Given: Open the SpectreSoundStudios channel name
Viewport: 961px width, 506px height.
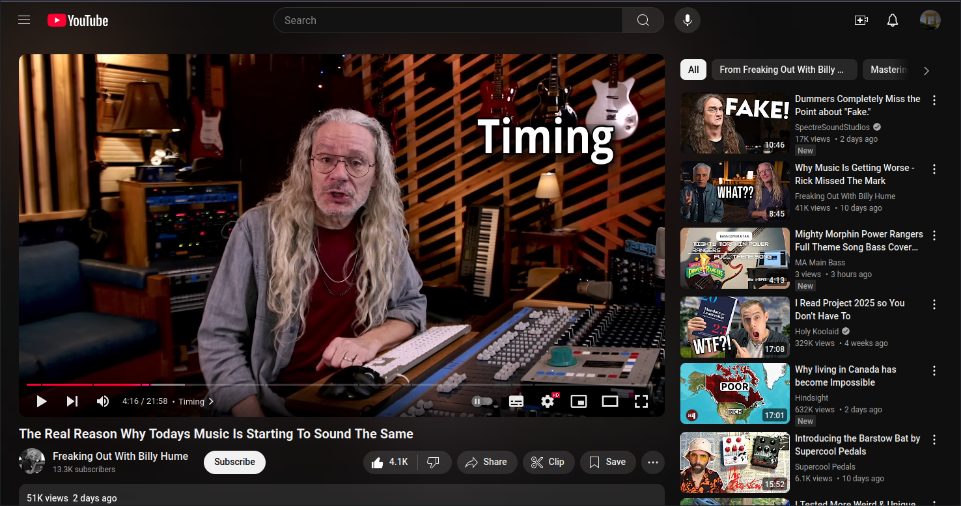Looking at the screenshot, I should [x=832, y=127].
